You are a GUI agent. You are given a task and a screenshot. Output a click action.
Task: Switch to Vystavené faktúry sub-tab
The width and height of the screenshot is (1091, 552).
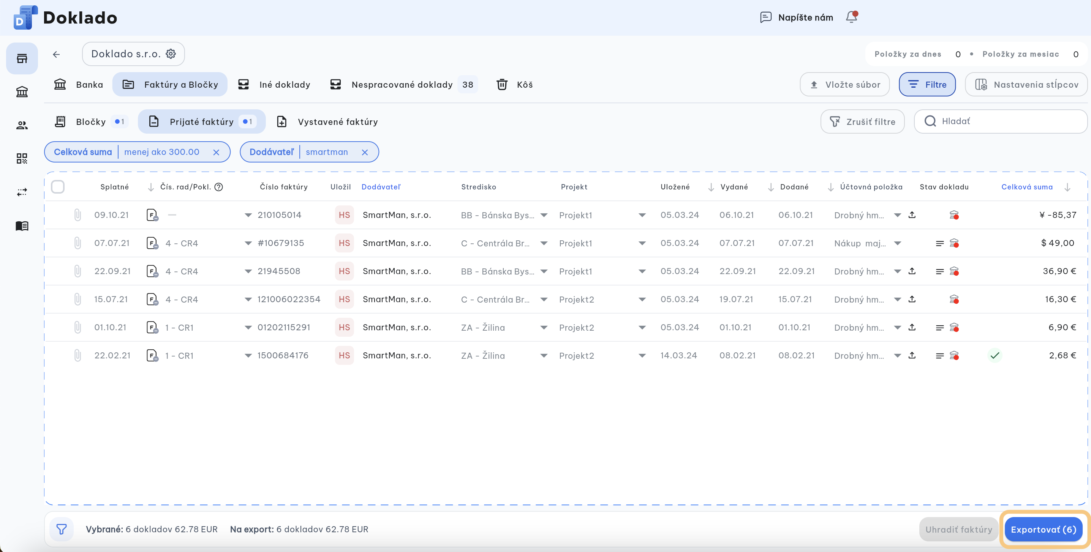click(327, 122)
